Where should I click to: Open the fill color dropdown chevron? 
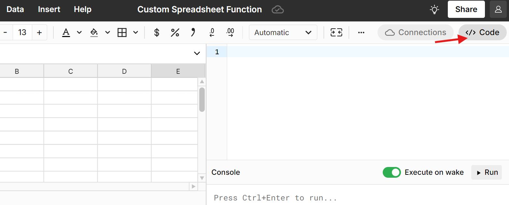pos(107,32)
